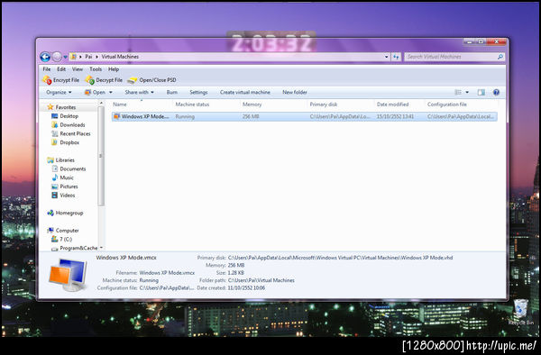Click the desktop clock gadget
The height and width of the screenshot is (355, 541).
[x=270, y=43]
